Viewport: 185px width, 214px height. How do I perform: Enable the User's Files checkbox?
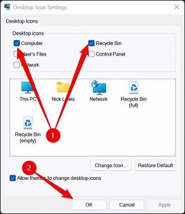point(17,54)
